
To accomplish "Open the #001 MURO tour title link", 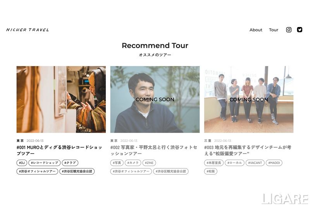I will click(x=59, y=150).
